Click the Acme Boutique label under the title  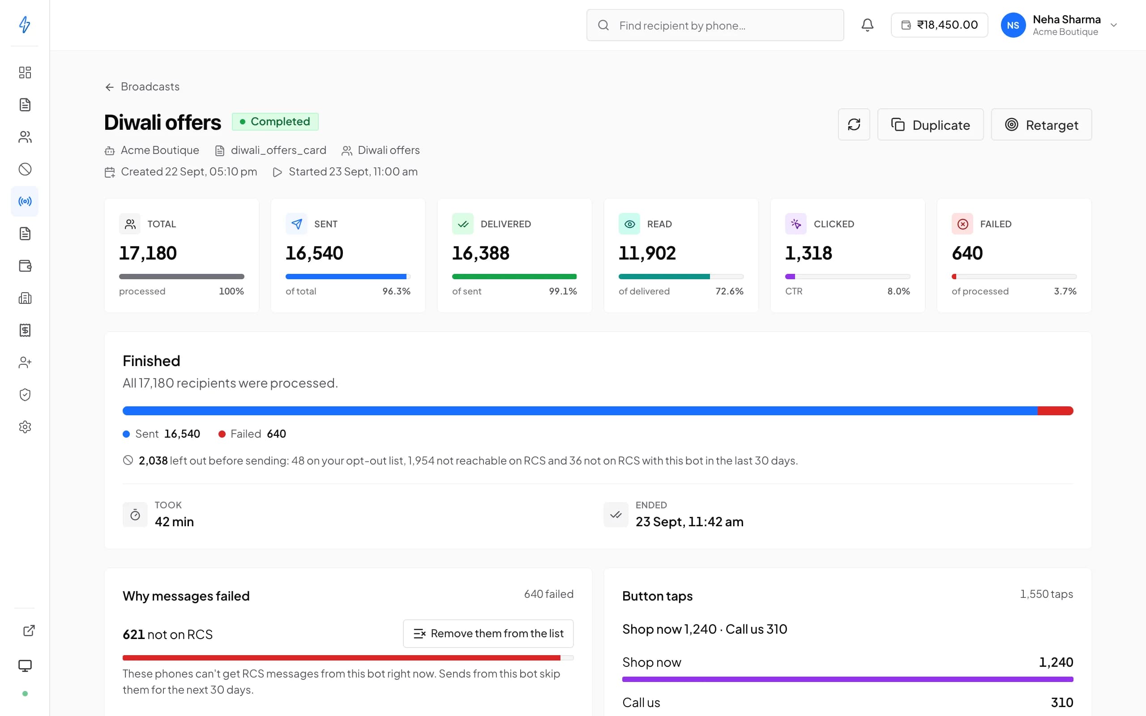tap(159, 150)
